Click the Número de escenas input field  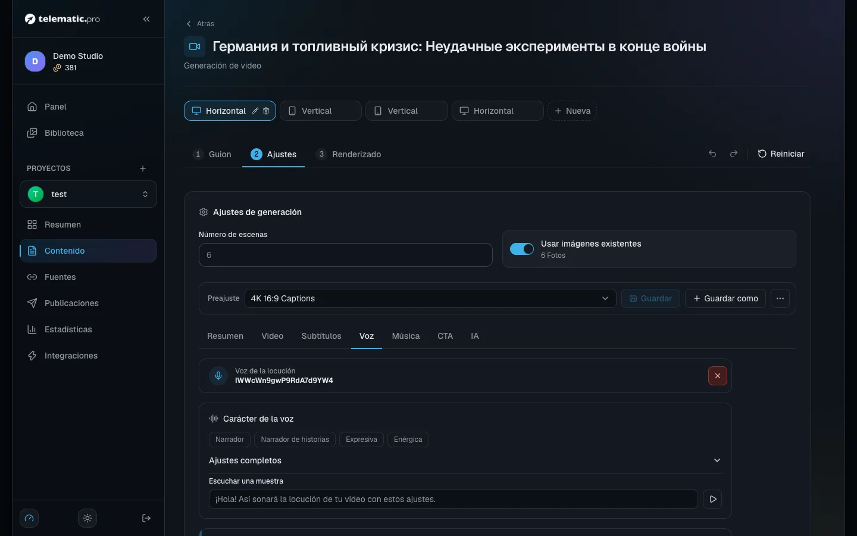(x=346, y=255)
